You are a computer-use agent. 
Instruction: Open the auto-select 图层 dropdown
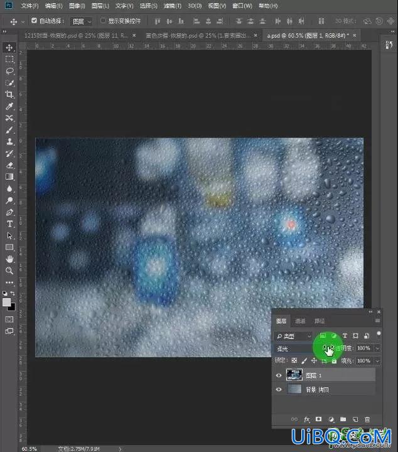pos(81,21)
